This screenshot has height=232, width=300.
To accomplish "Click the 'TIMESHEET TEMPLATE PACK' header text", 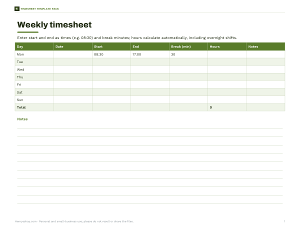I will click(39, 9).
